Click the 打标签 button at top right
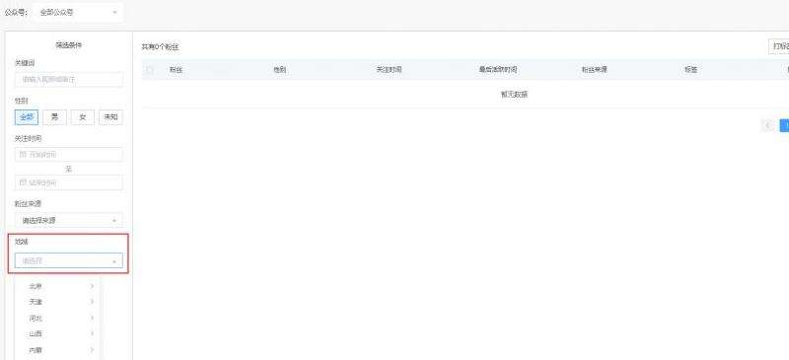This screenshot has width=789, height=360. coord(778,46)
